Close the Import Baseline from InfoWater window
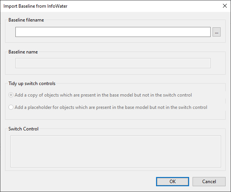 (x=225, y=6)
